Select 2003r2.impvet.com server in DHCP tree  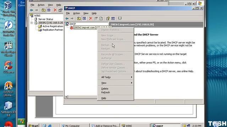93,28
